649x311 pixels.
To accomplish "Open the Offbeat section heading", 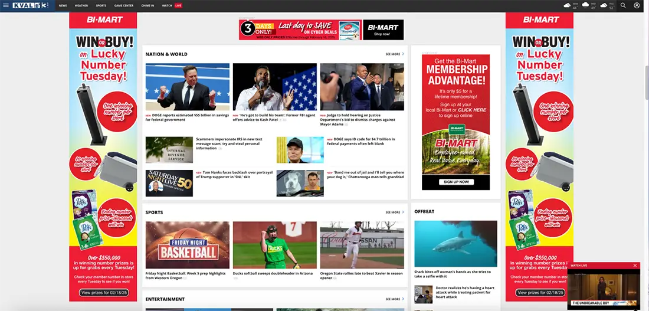I will click(x=424, y=212).
